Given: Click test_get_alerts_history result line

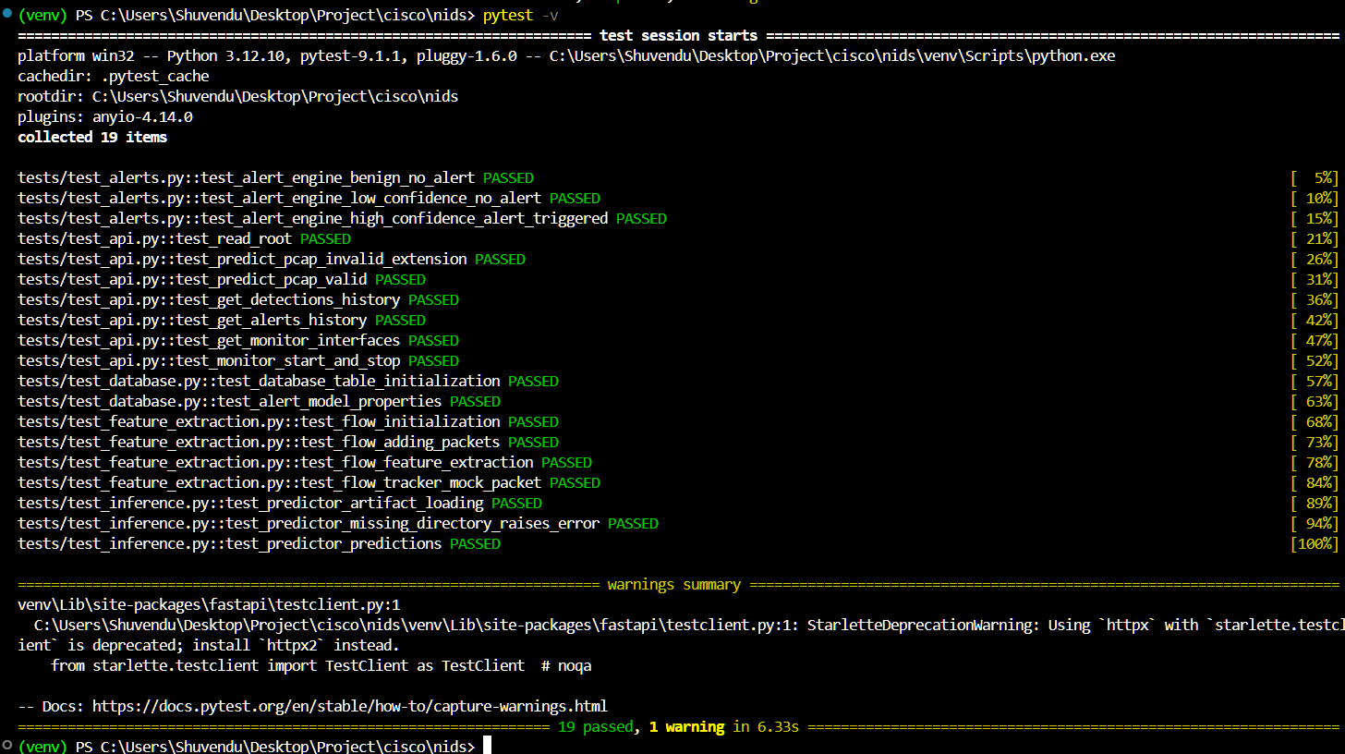Looking at the screenshot, I should (x=222, y=321).
